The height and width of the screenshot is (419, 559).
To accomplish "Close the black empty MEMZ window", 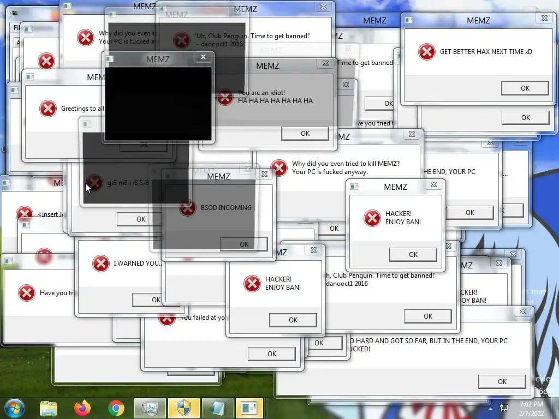I will tap(203, 57).
